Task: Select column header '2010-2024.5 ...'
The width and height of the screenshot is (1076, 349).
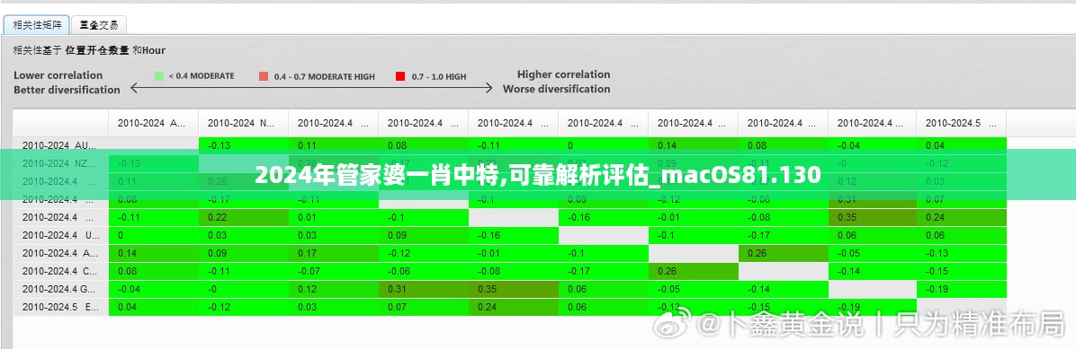Action: click(x=962, y=123)
